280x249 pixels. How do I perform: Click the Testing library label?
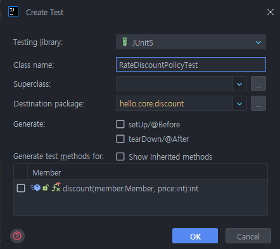click(x=38, y=42)
